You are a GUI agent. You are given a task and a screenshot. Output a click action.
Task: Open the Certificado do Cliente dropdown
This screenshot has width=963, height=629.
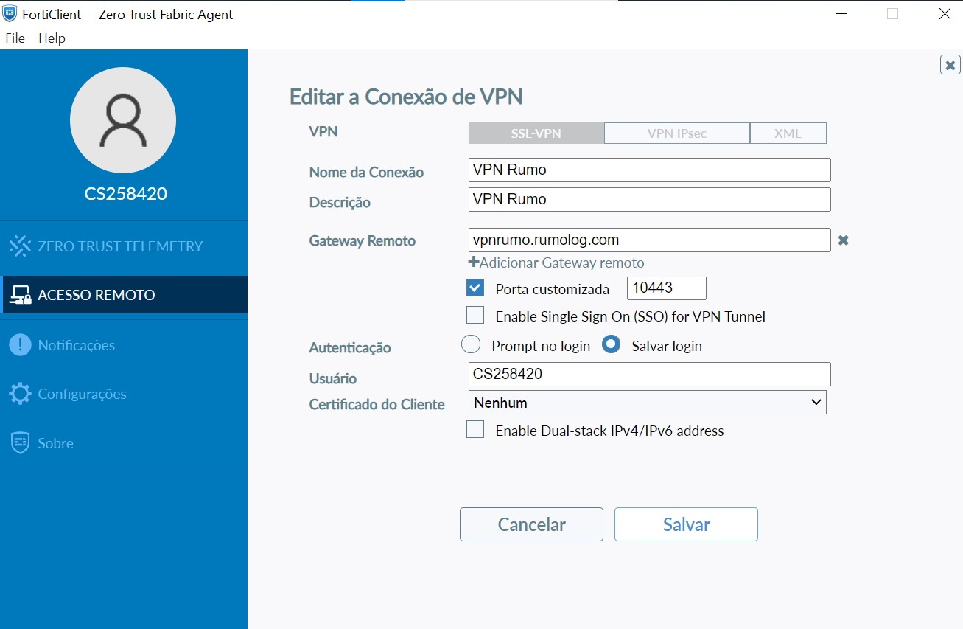648,403
